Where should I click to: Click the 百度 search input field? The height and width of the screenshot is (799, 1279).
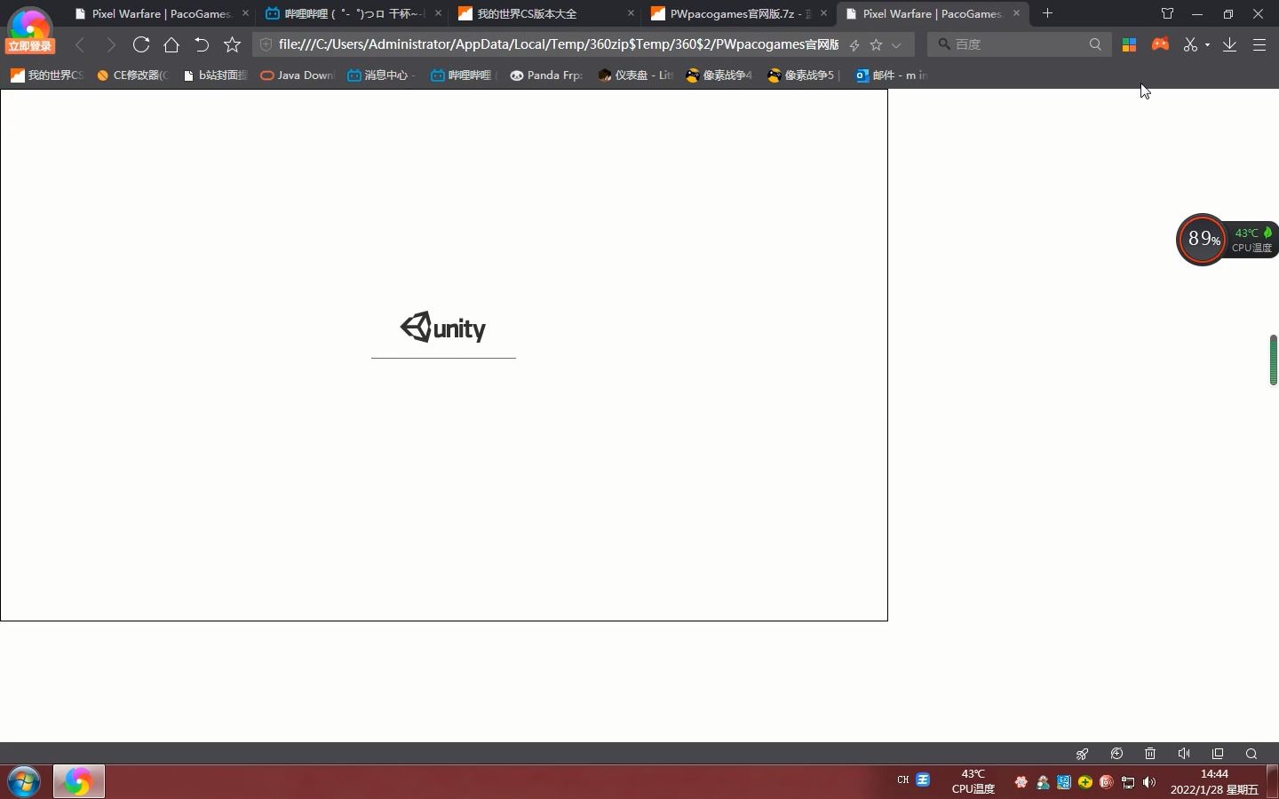(1018, 44)
